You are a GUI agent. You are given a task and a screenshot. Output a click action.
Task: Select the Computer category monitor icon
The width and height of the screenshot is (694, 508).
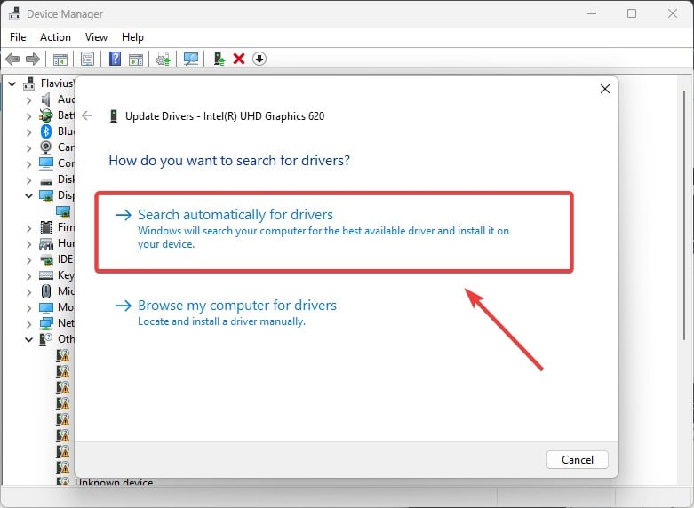point(46,163)
